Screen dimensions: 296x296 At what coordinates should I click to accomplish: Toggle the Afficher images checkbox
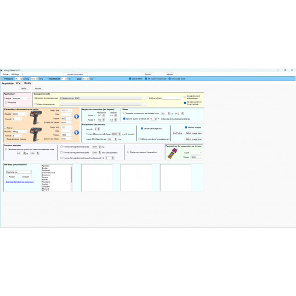pyautogui.click(x=186, y=127)
